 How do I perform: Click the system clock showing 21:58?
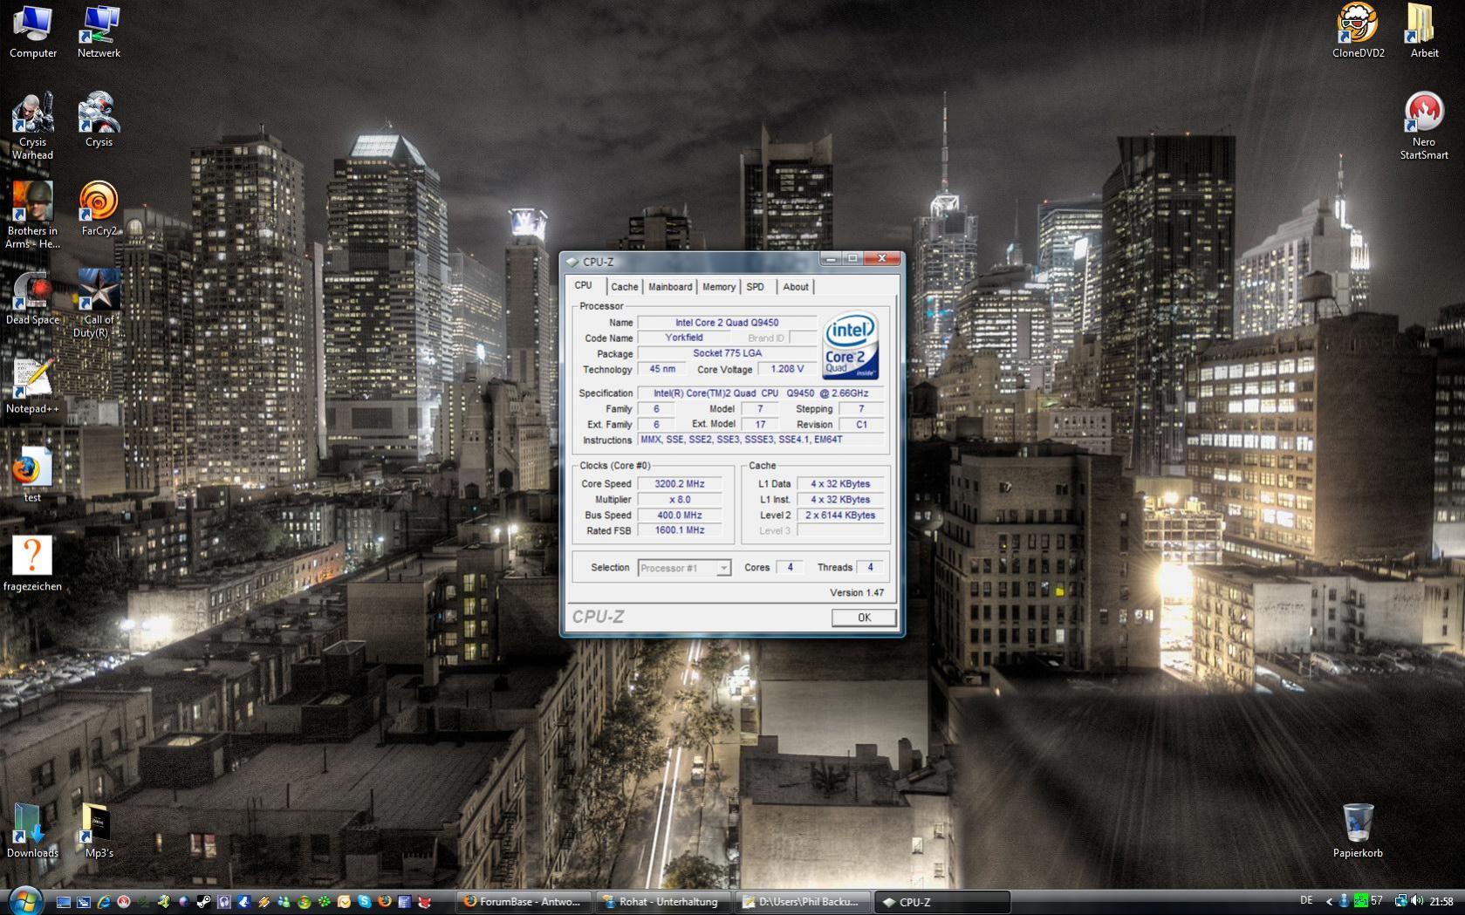pyautogui.click(x=1441, y=901)
